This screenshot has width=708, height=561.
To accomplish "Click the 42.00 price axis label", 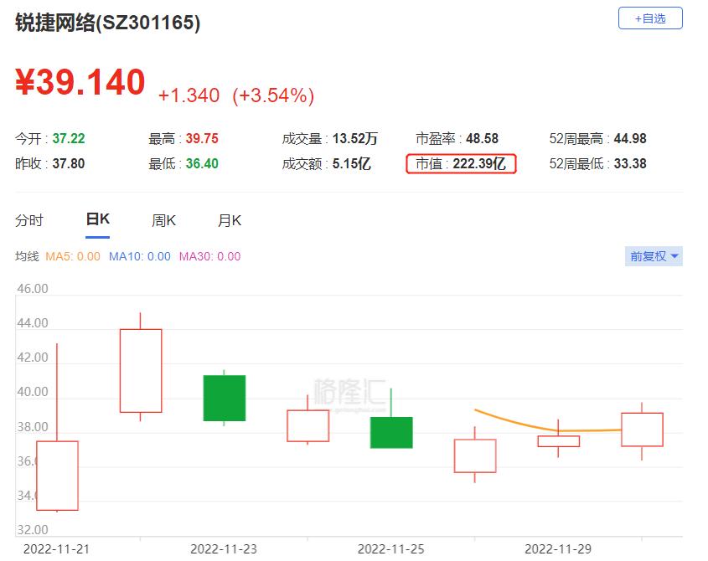I will pyautogui.click(x=33, y=358).
